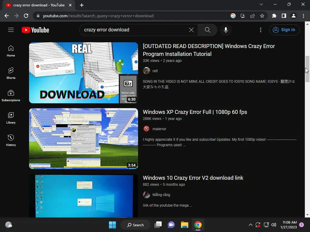
Task: Open Chat app on taskbar
Action: tap(171, 225)
